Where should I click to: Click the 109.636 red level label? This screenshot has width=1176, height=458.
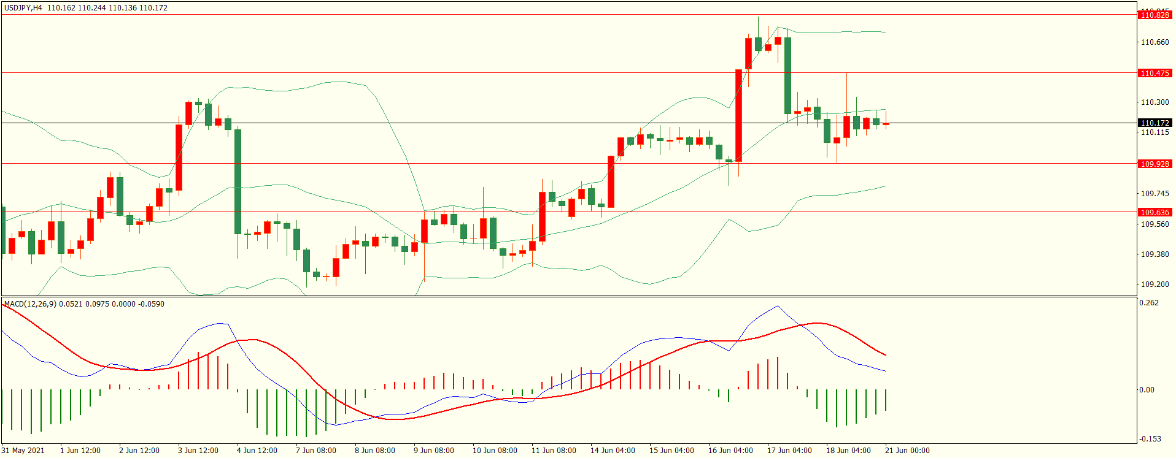pyautogui.click(x=1155, y=212)
